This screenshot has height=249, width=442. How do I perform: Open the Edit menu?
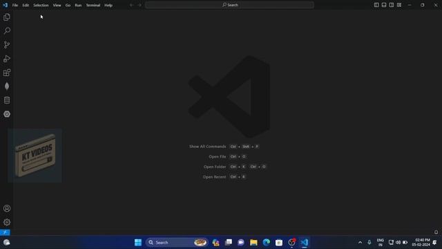[26, 5]
